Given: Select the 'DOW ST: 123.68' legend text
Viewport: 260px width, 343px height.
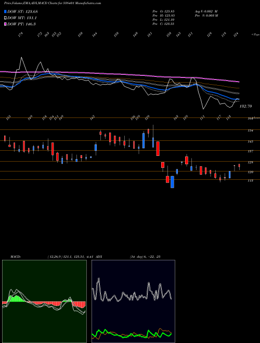Looking at the screenshot, I should pyautogui.click(x=22, y=11).
